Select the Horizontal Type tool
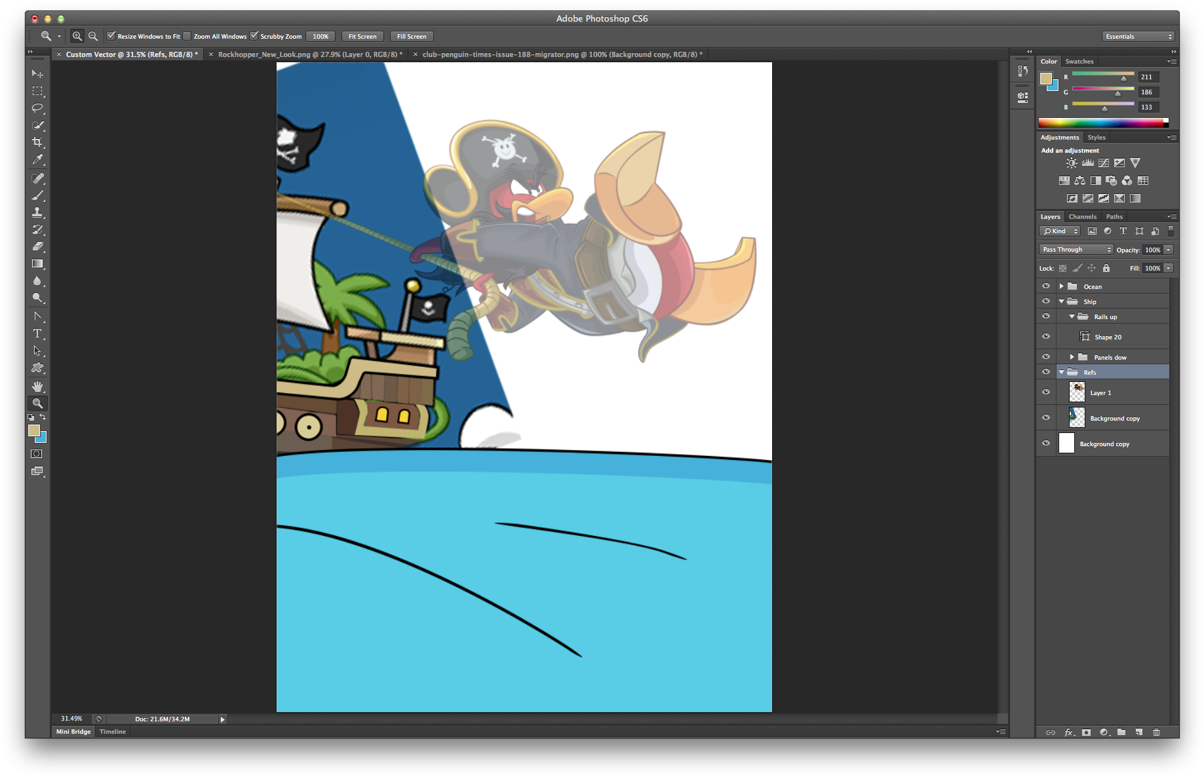 tap(37, 334)
